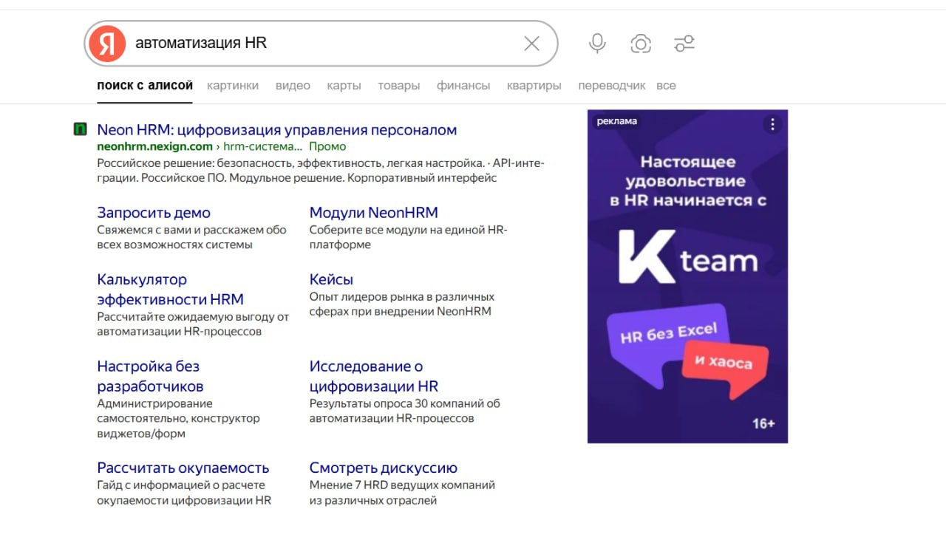Open the "Запросить демо" sitelink

click(154, 213)
